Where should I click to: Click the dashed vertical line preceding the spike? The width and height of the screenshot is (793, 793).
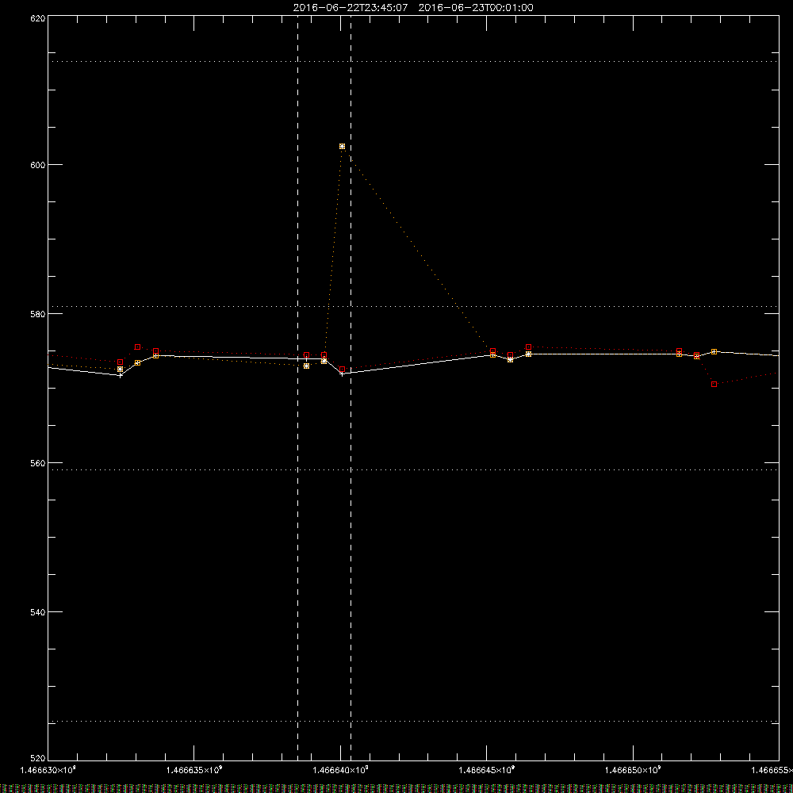(297, 388)
